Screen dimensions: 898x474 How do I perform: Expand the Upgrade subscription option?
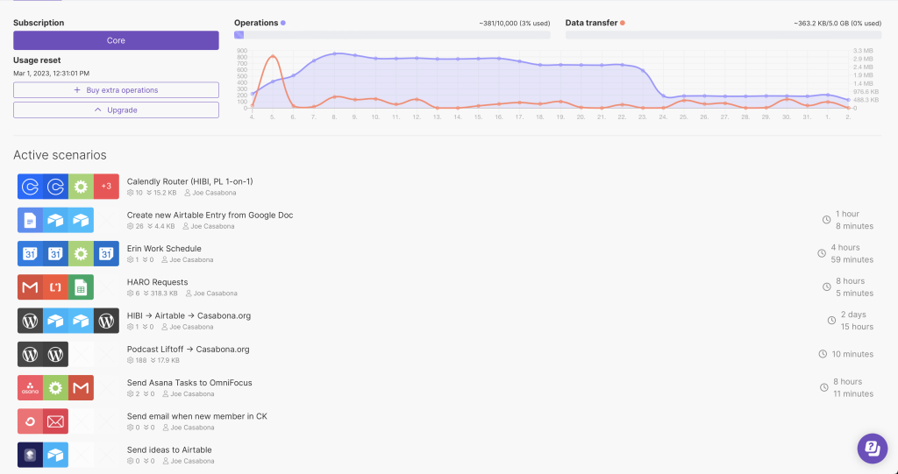[116, 110]
